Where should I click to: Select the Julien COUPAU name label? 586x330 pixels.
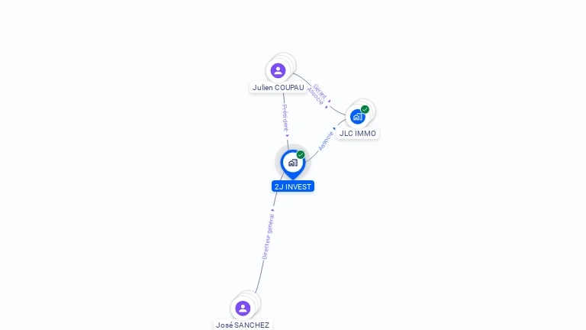coord(278,88)
